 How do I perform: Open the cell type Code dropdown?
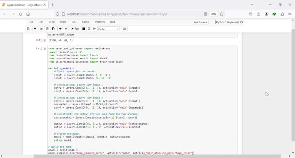[x=108, y=29]
